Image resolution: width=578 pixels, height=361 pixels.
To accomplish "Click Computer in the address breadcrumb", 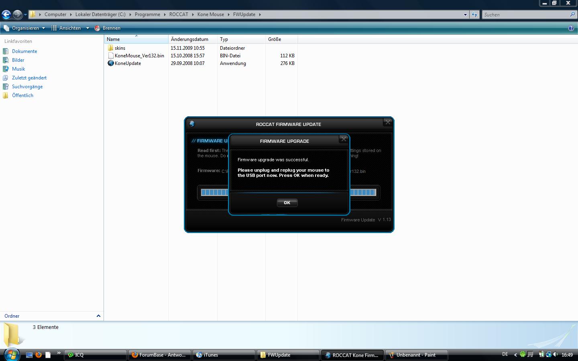I will click(55, 14).
